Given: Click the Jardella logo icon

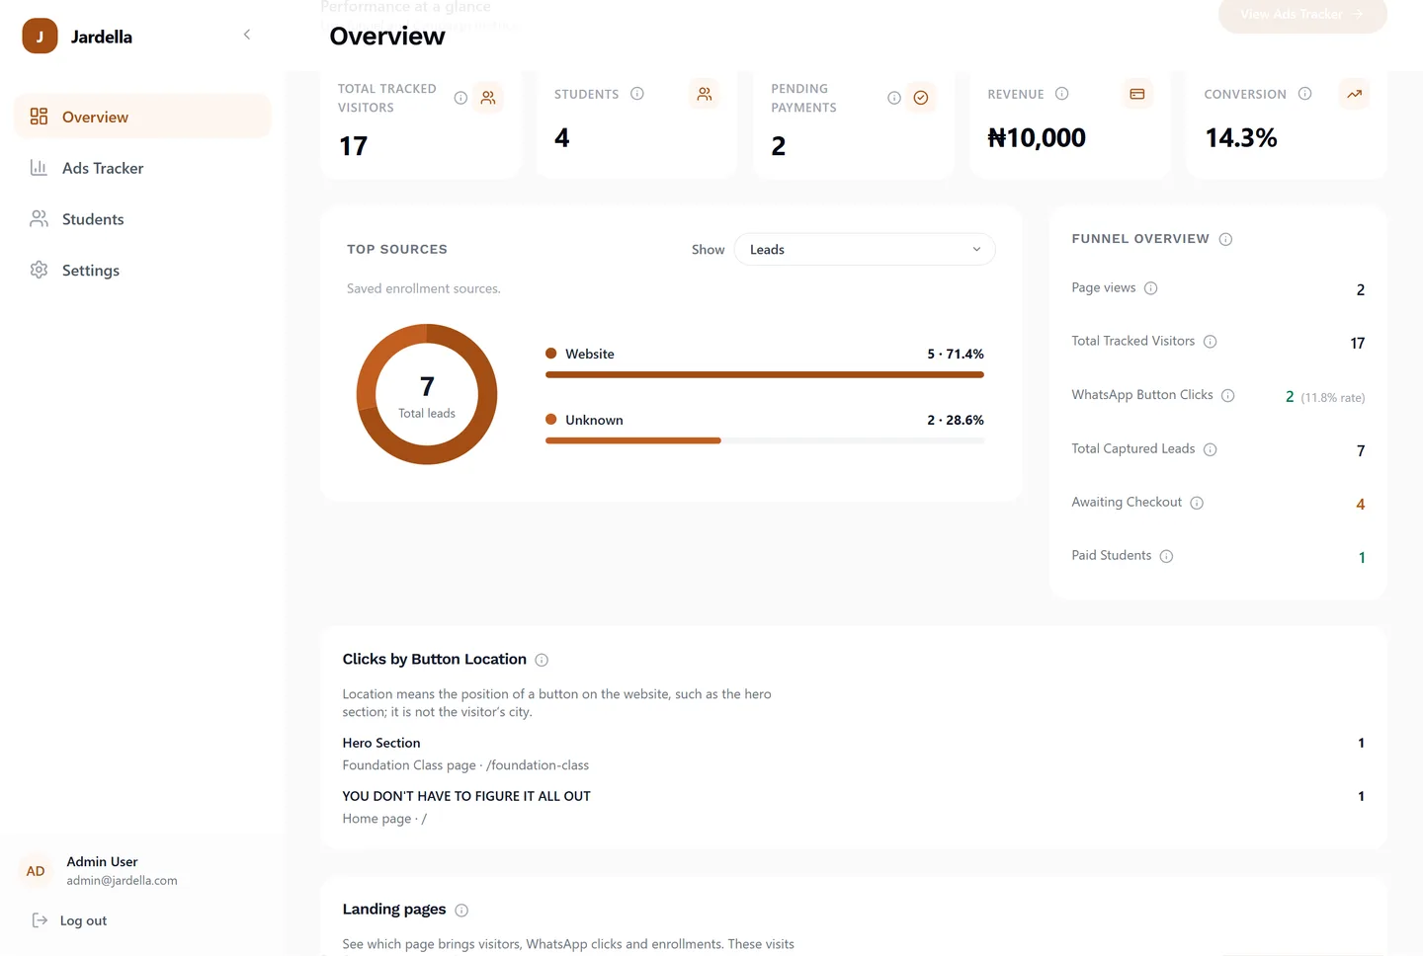Looking at the screenshot, I should pos(40,37).
